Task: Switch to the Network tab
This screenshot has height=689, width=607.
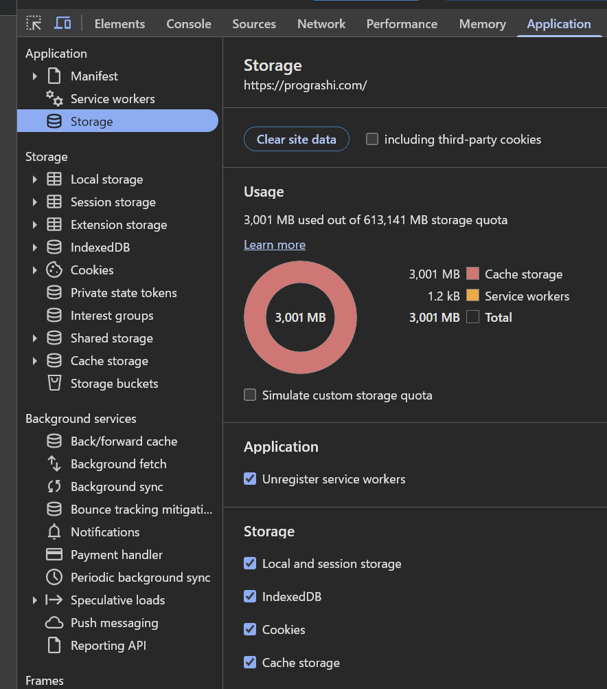Action: 321,24
